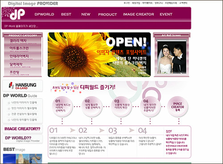
Task: Open the rightmost BEST image thumbnail
Action: pos(36,159)
